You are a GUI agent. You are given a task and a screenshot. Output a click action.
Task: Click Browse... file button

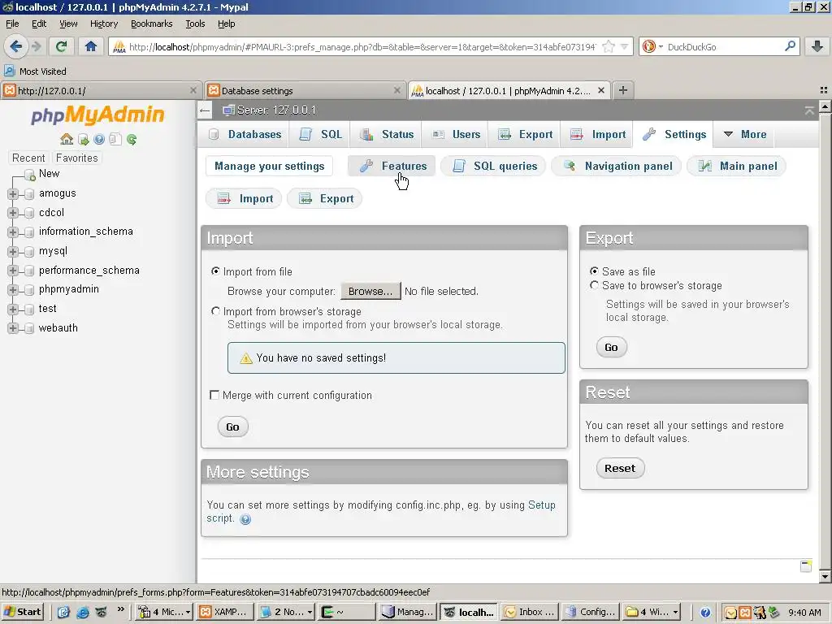370,291
